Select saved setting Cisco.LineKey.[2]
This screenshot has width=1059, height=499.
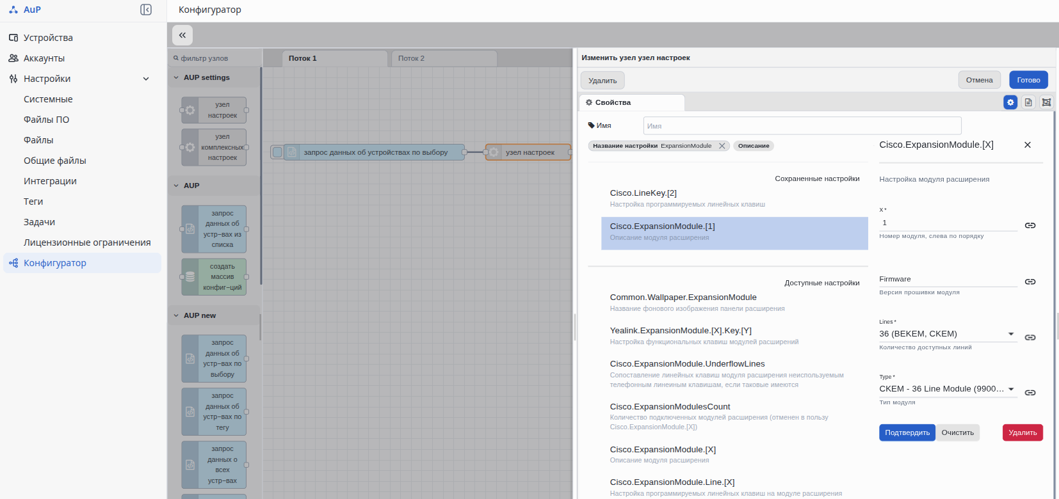tap(734, 198)
